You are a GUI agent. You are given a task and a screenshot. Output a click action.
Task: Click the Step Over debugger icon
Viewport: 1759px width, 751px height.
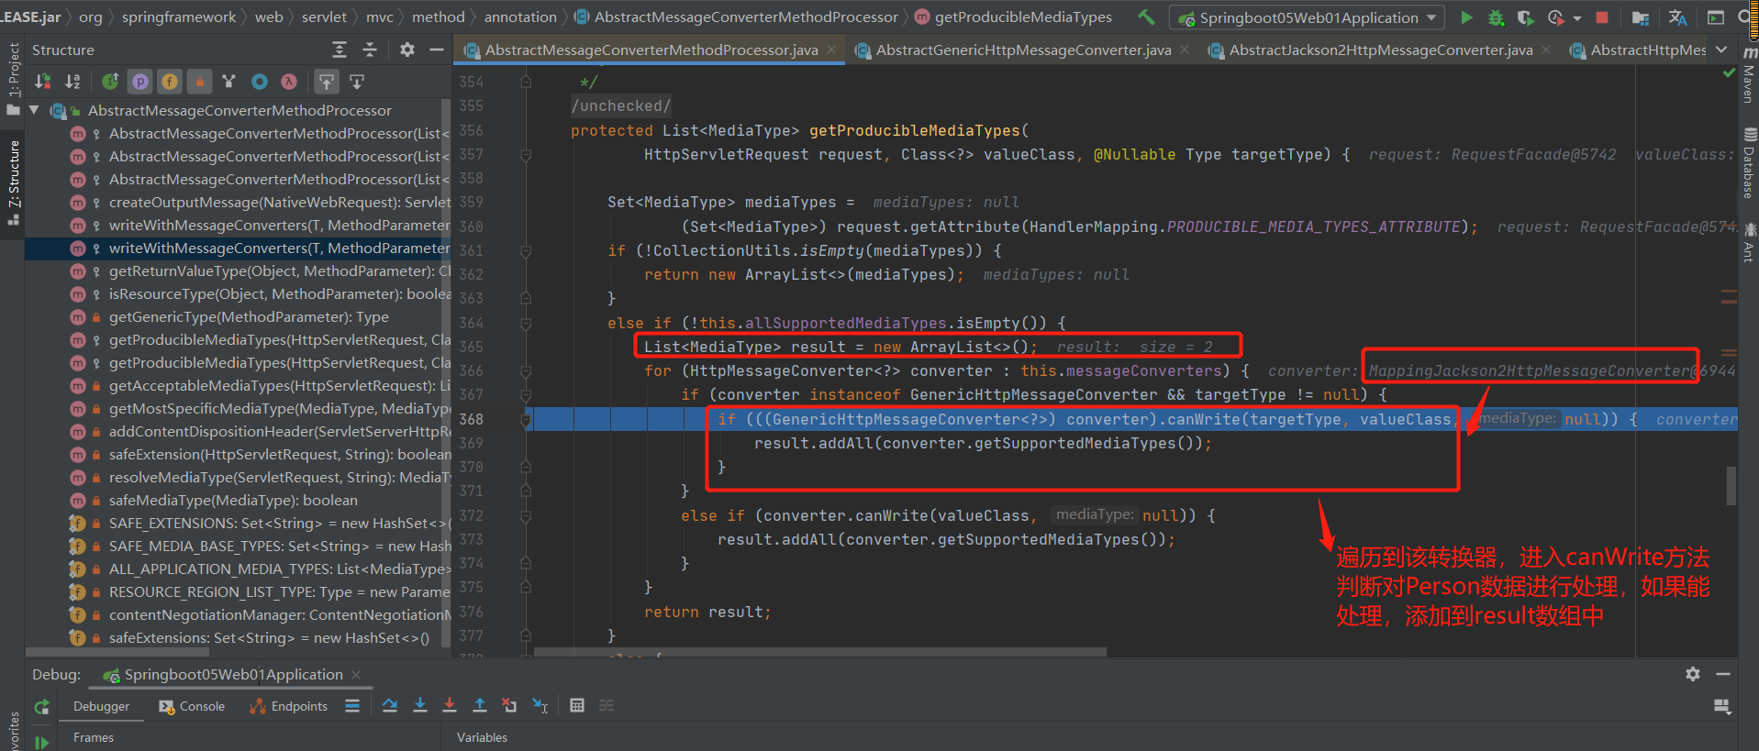pos(390,705)
